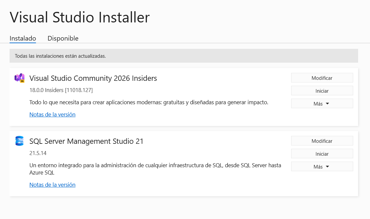Expand the Más dropdown for Visual Studio Community
Viewport: 370px width, 219px height.
tap(322, 104)
